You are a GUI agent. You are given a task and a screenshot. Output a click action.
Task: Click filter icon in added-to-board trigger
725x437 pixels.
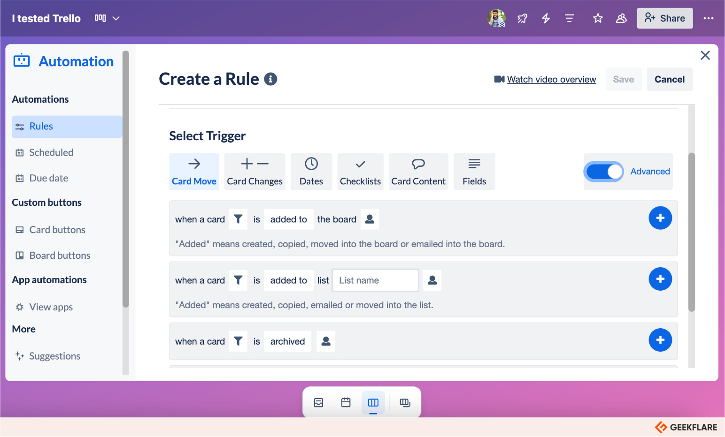pos(238,219)
